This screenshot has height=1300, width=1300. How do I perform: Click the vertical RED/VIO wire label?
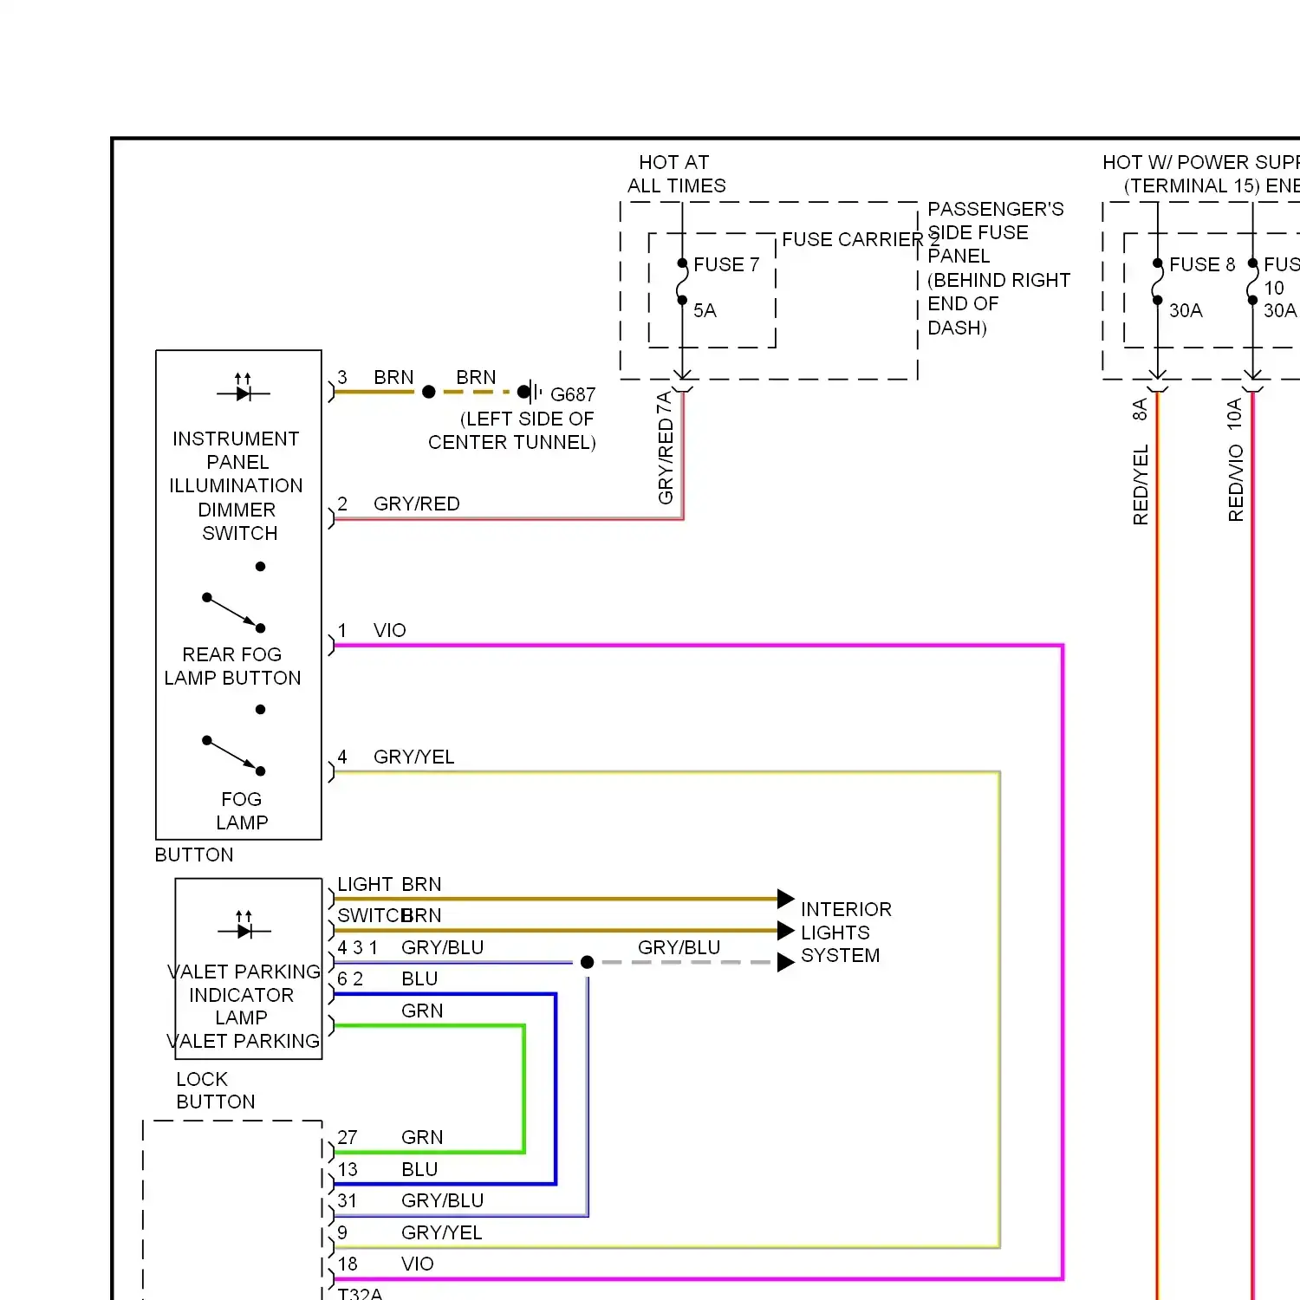point(1236,483)
